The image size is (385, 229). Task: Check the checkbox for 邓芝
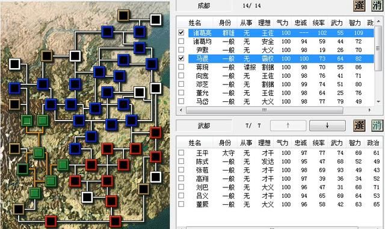pos(181,84)
